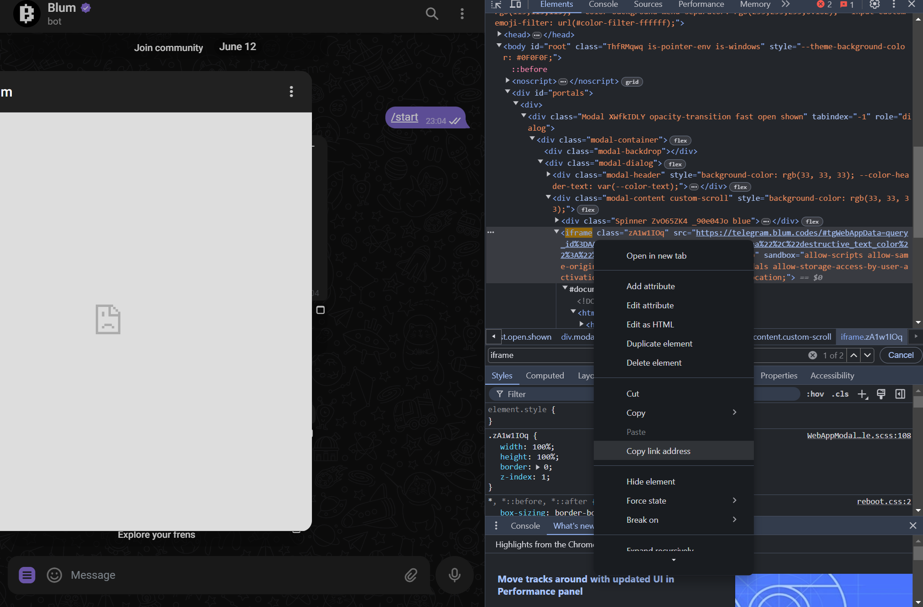Viewport: 923px width, 607px height.
Task: Open iframe src telegram.blum.codes link
Action: pyautogui.click(x=801, y=233)
